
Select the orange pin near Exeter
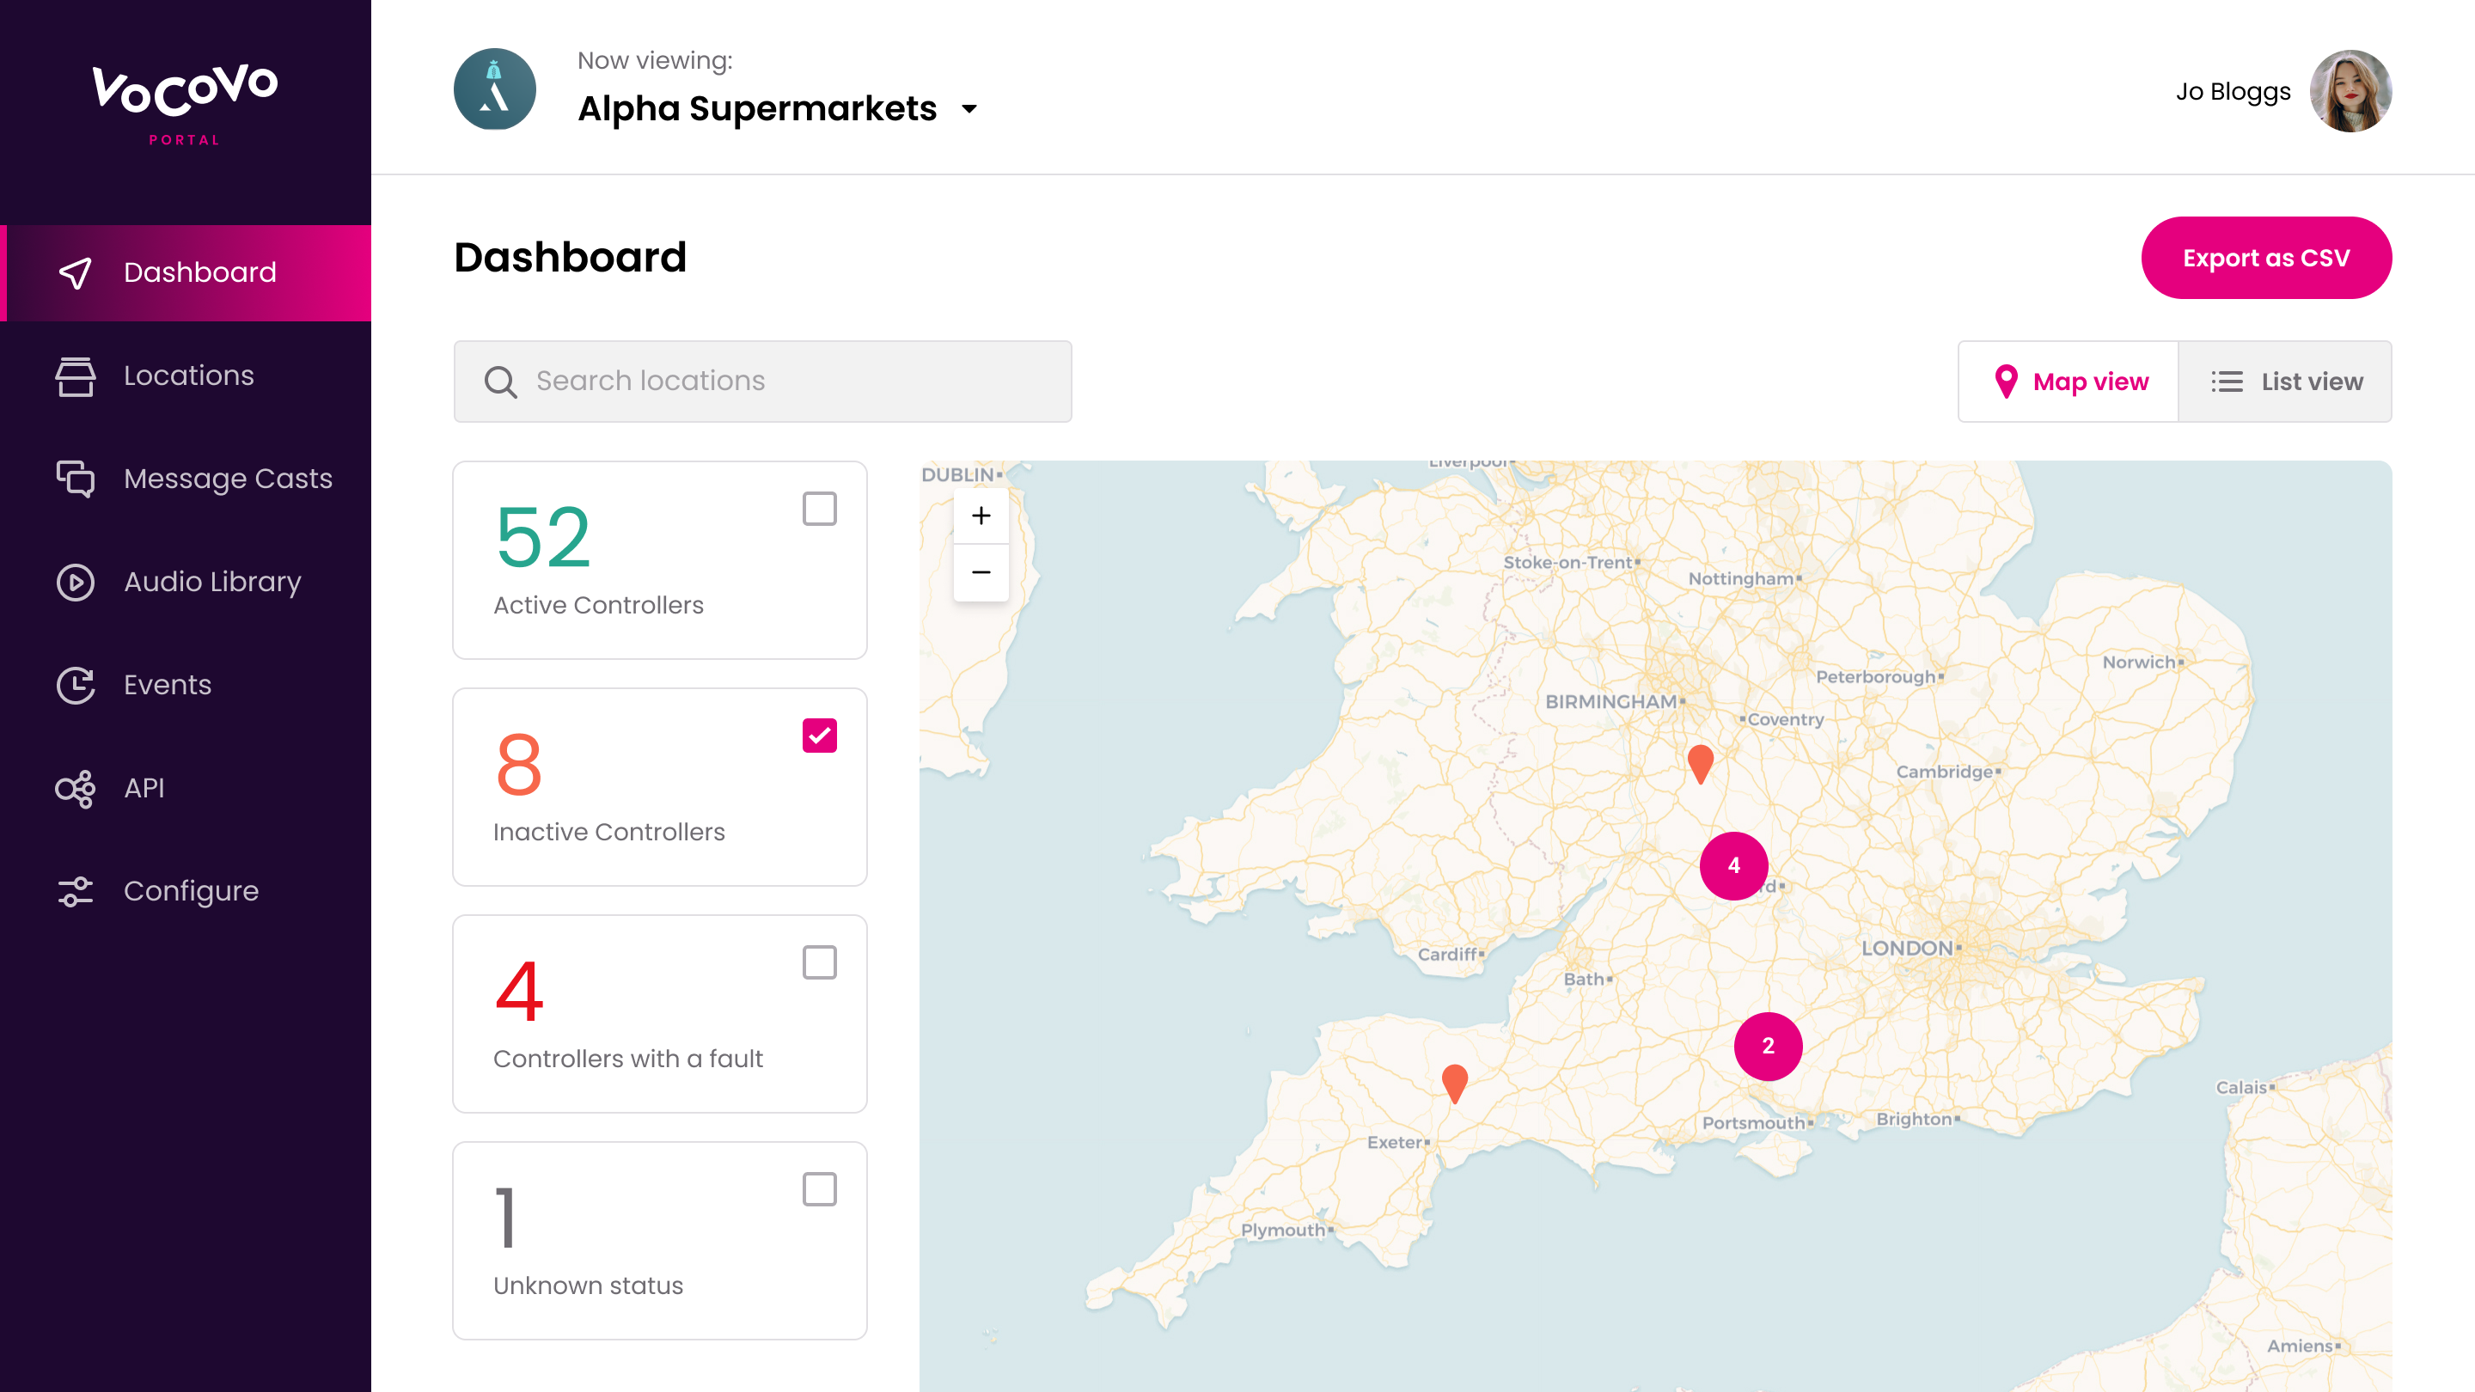1455,1083
